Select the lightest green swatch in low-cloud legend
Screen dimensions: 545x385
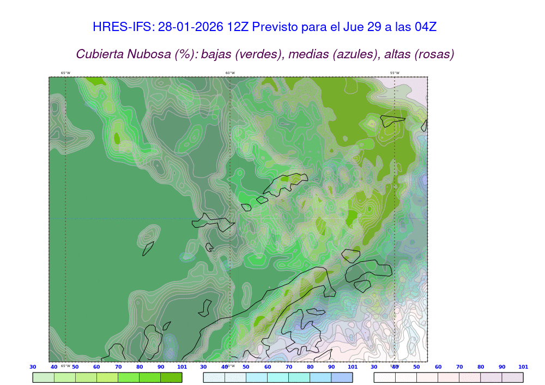point(44,377)
